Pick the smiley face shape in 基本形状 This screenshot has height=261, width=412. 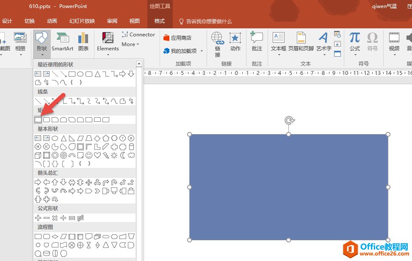(x=89, y=155)
